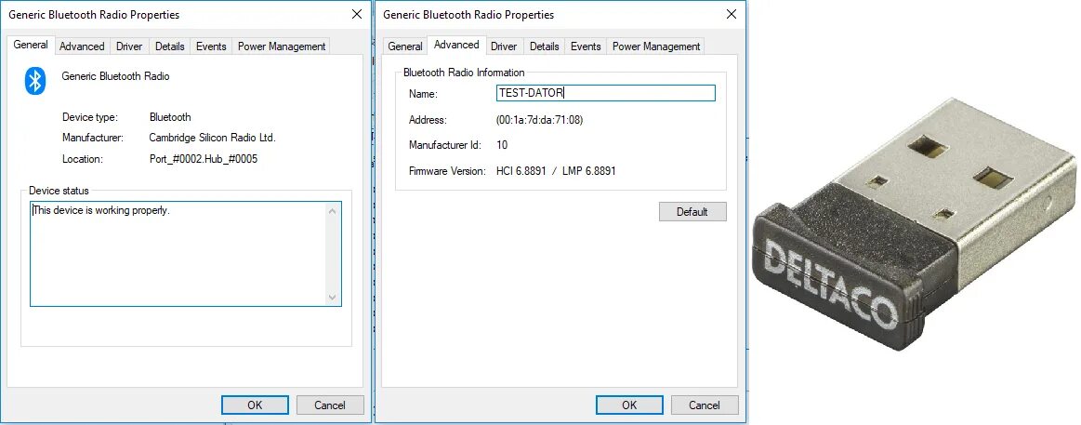
Task: Click the Device type value Bluetooth
Action: [x=170, y=117]
